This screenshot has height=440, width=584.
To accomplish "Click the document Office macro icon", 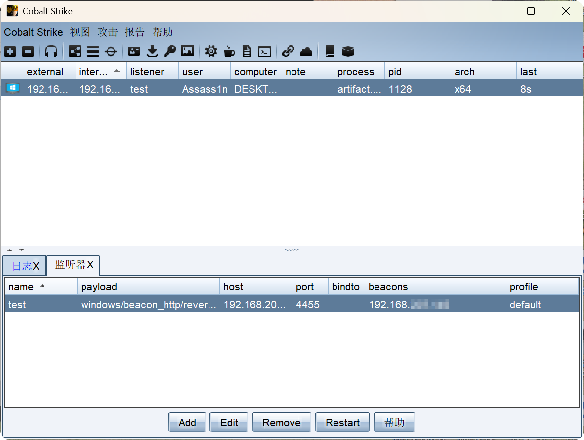I will [x=247, y=51].
